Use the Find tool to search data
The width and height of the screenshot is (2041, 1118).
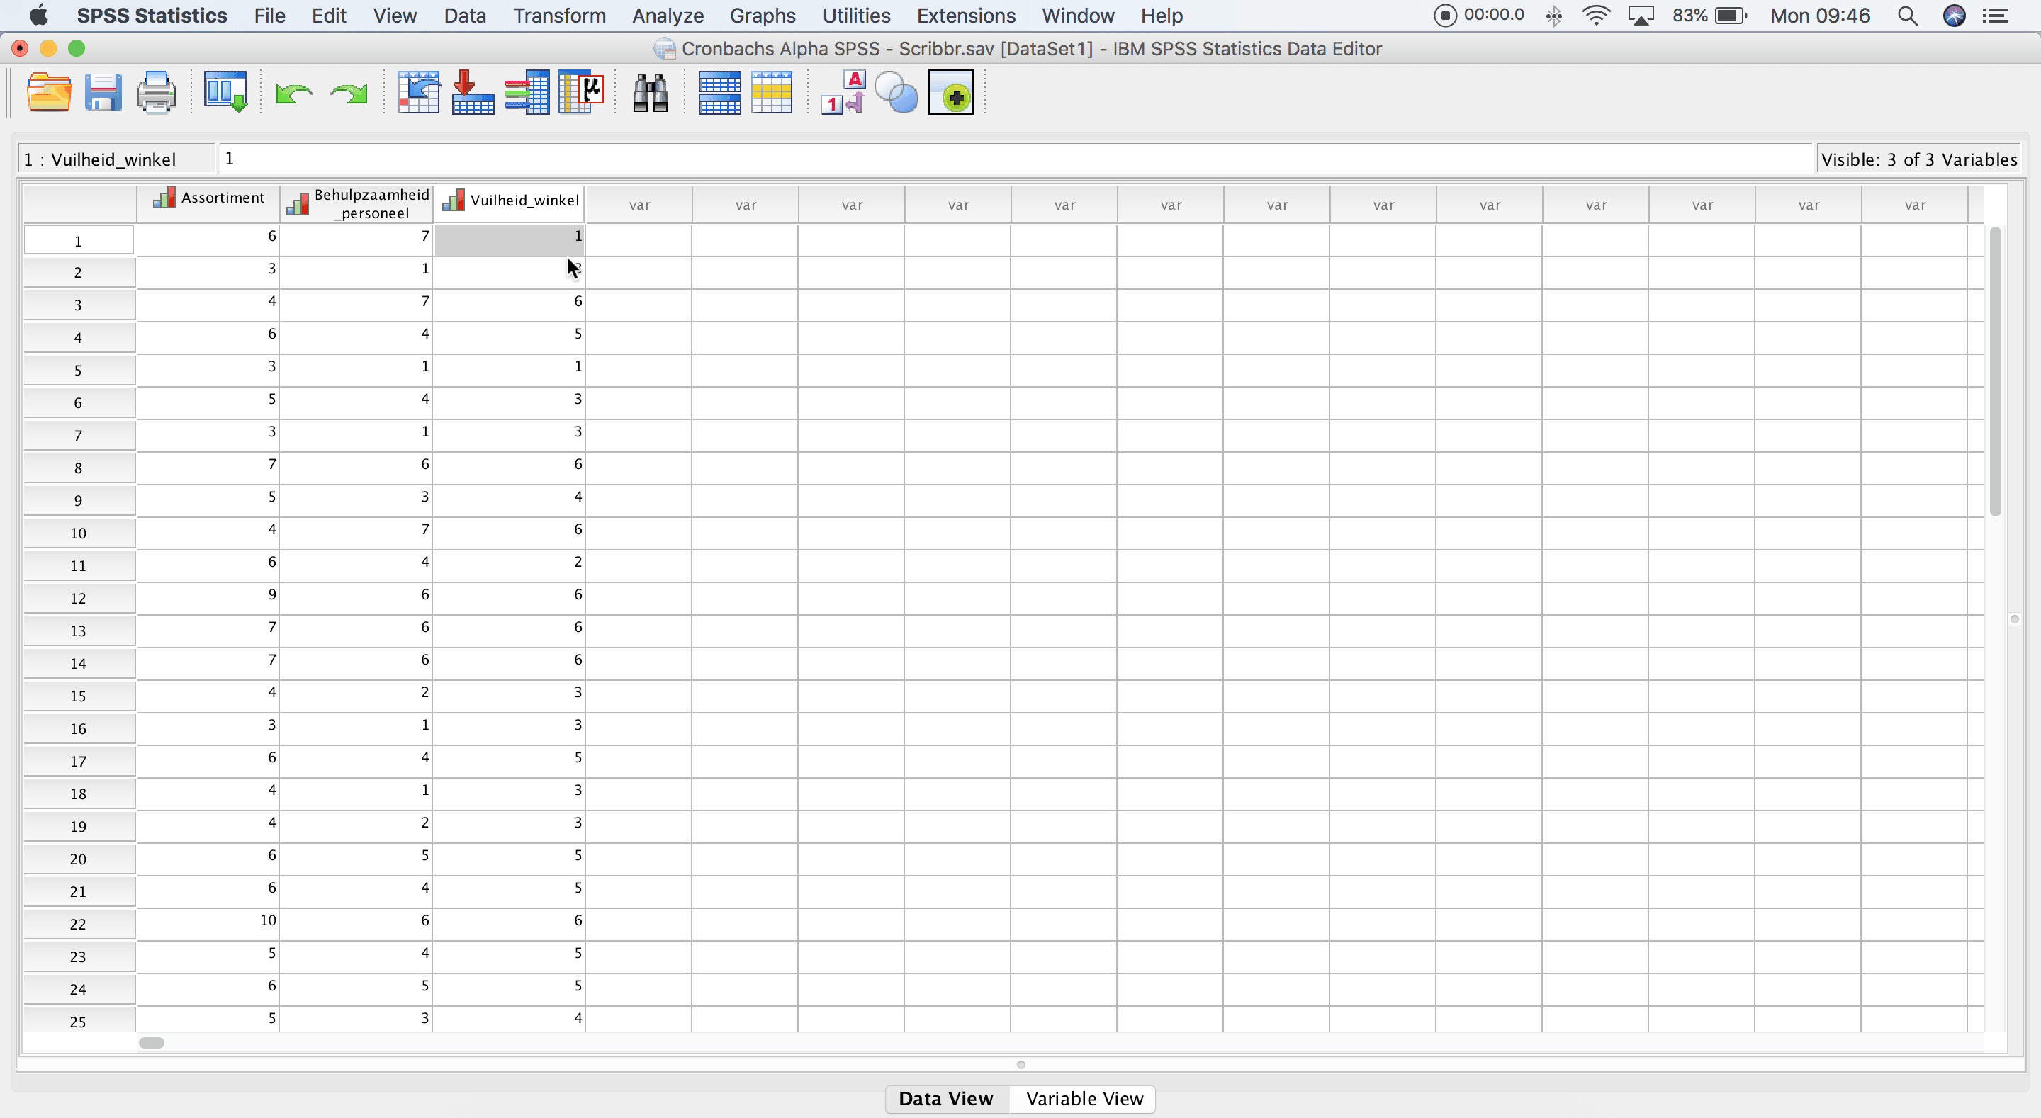point(649,92)
